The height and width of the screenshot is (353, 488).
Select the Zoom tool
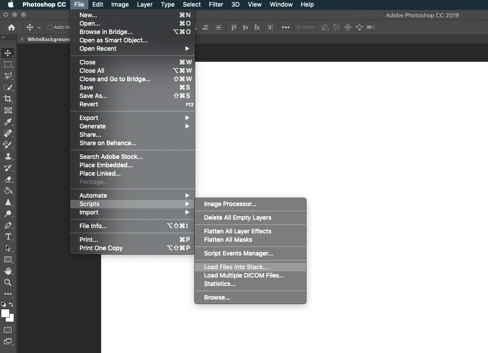pyautogui.click(x=8, y=282)
